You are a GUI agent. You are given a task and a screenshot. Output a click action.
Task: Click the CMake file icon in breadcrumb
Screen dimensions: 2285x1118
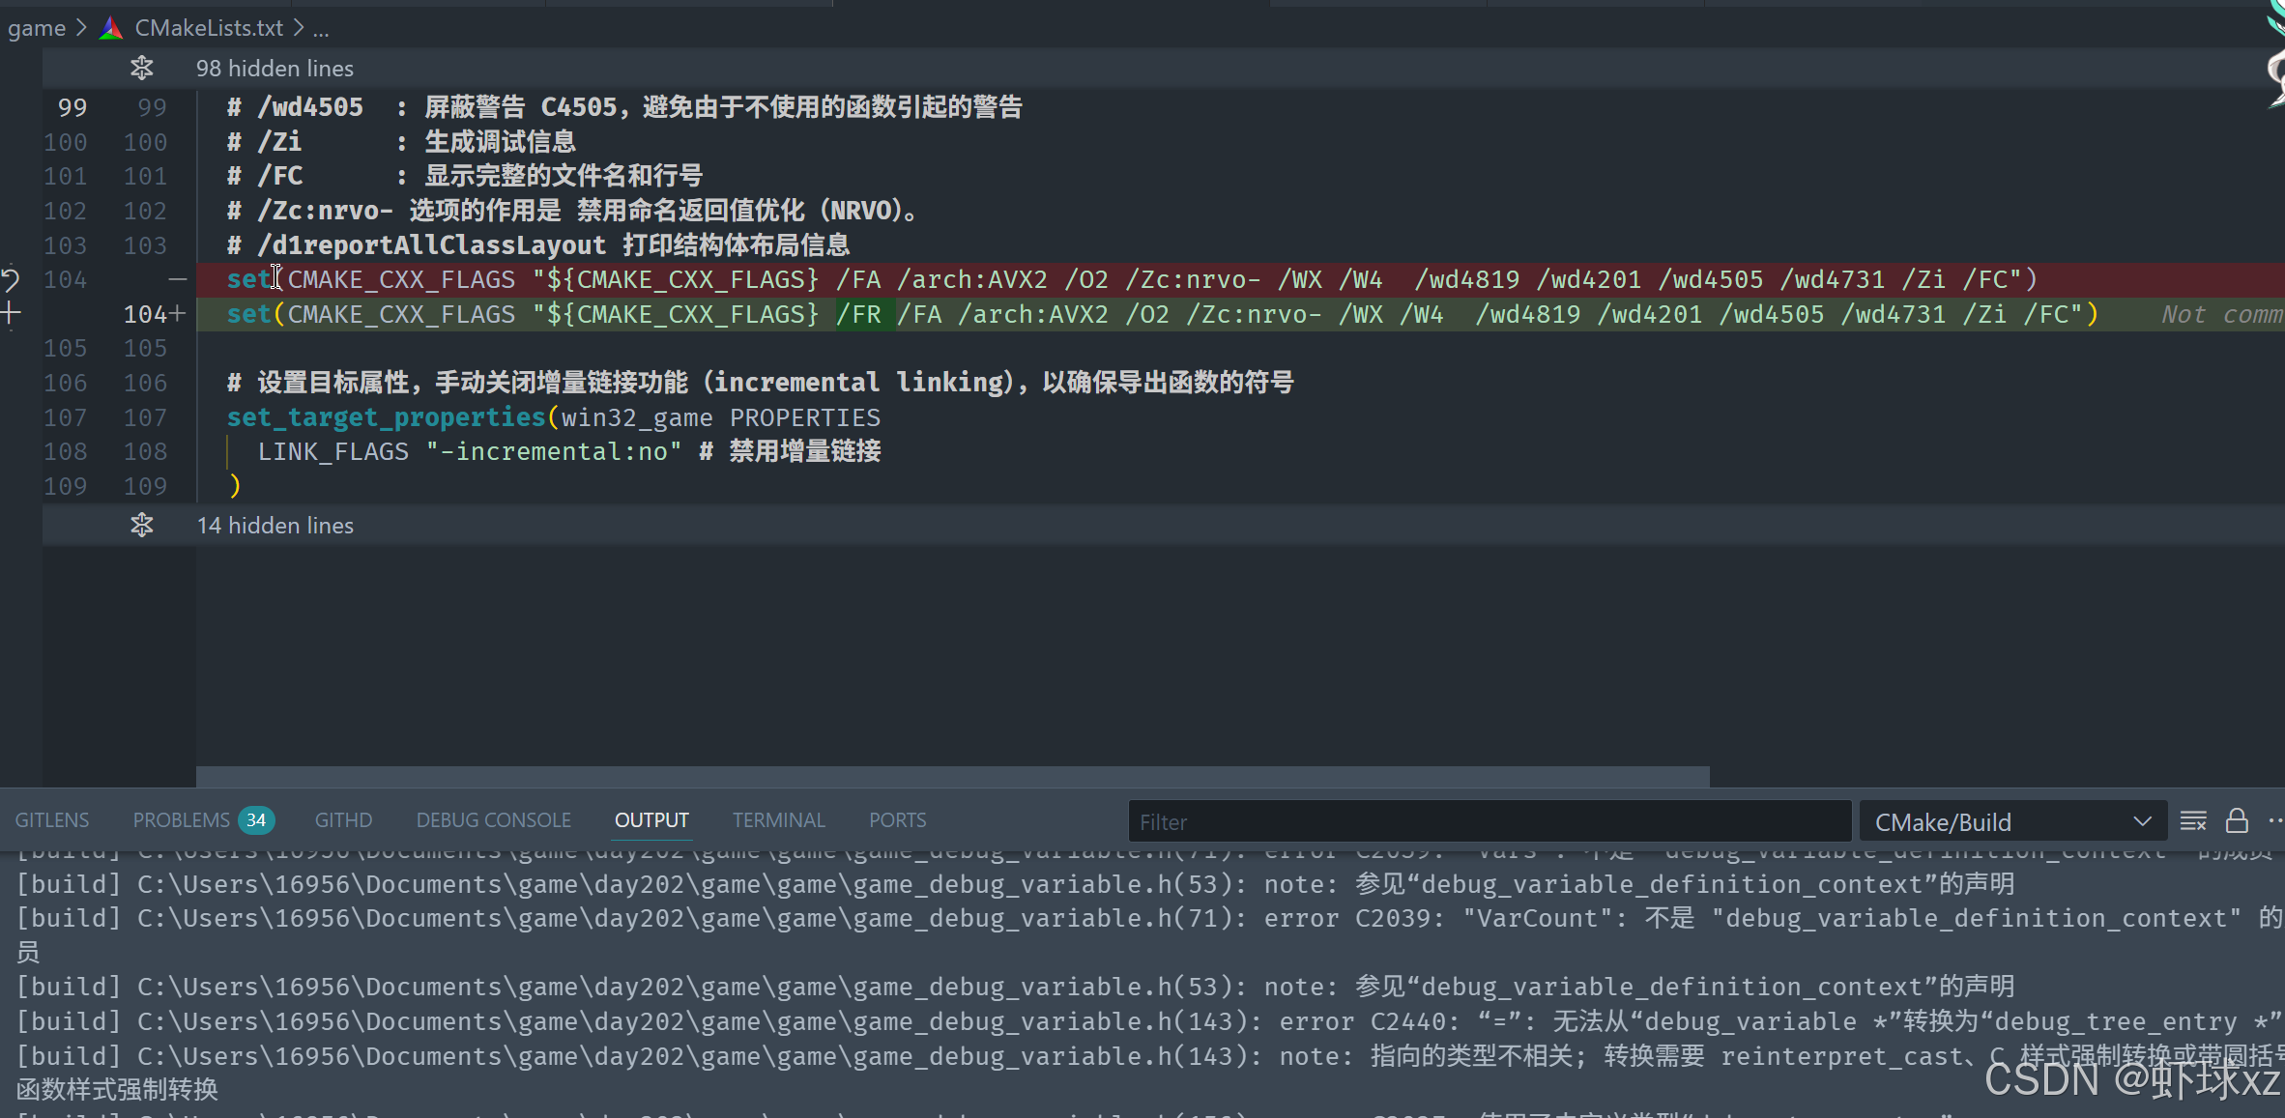[111, 28]
